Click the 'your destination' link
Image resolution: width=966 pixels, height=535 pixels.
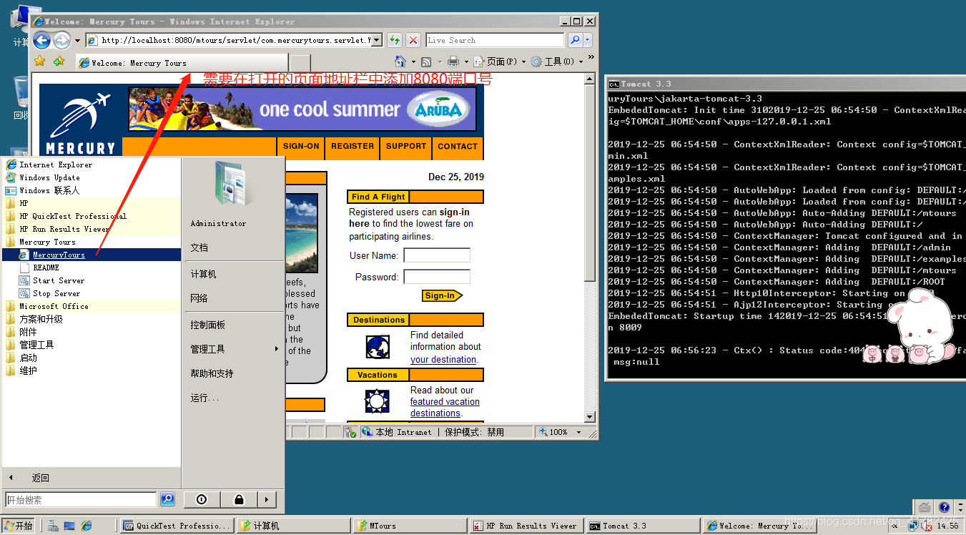(x=443, y=360)
